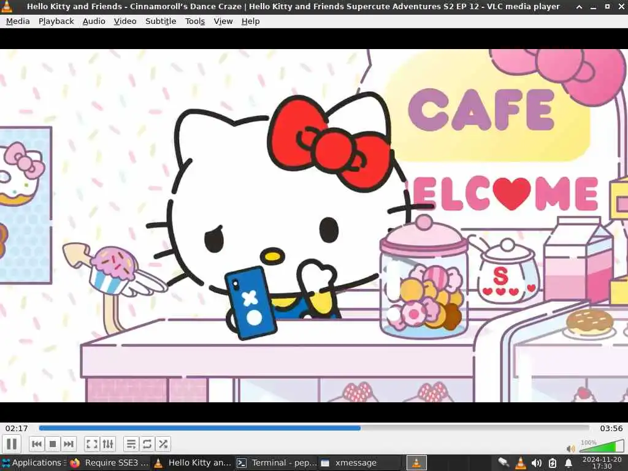
Task: Stop the playback
Action: 53,444
